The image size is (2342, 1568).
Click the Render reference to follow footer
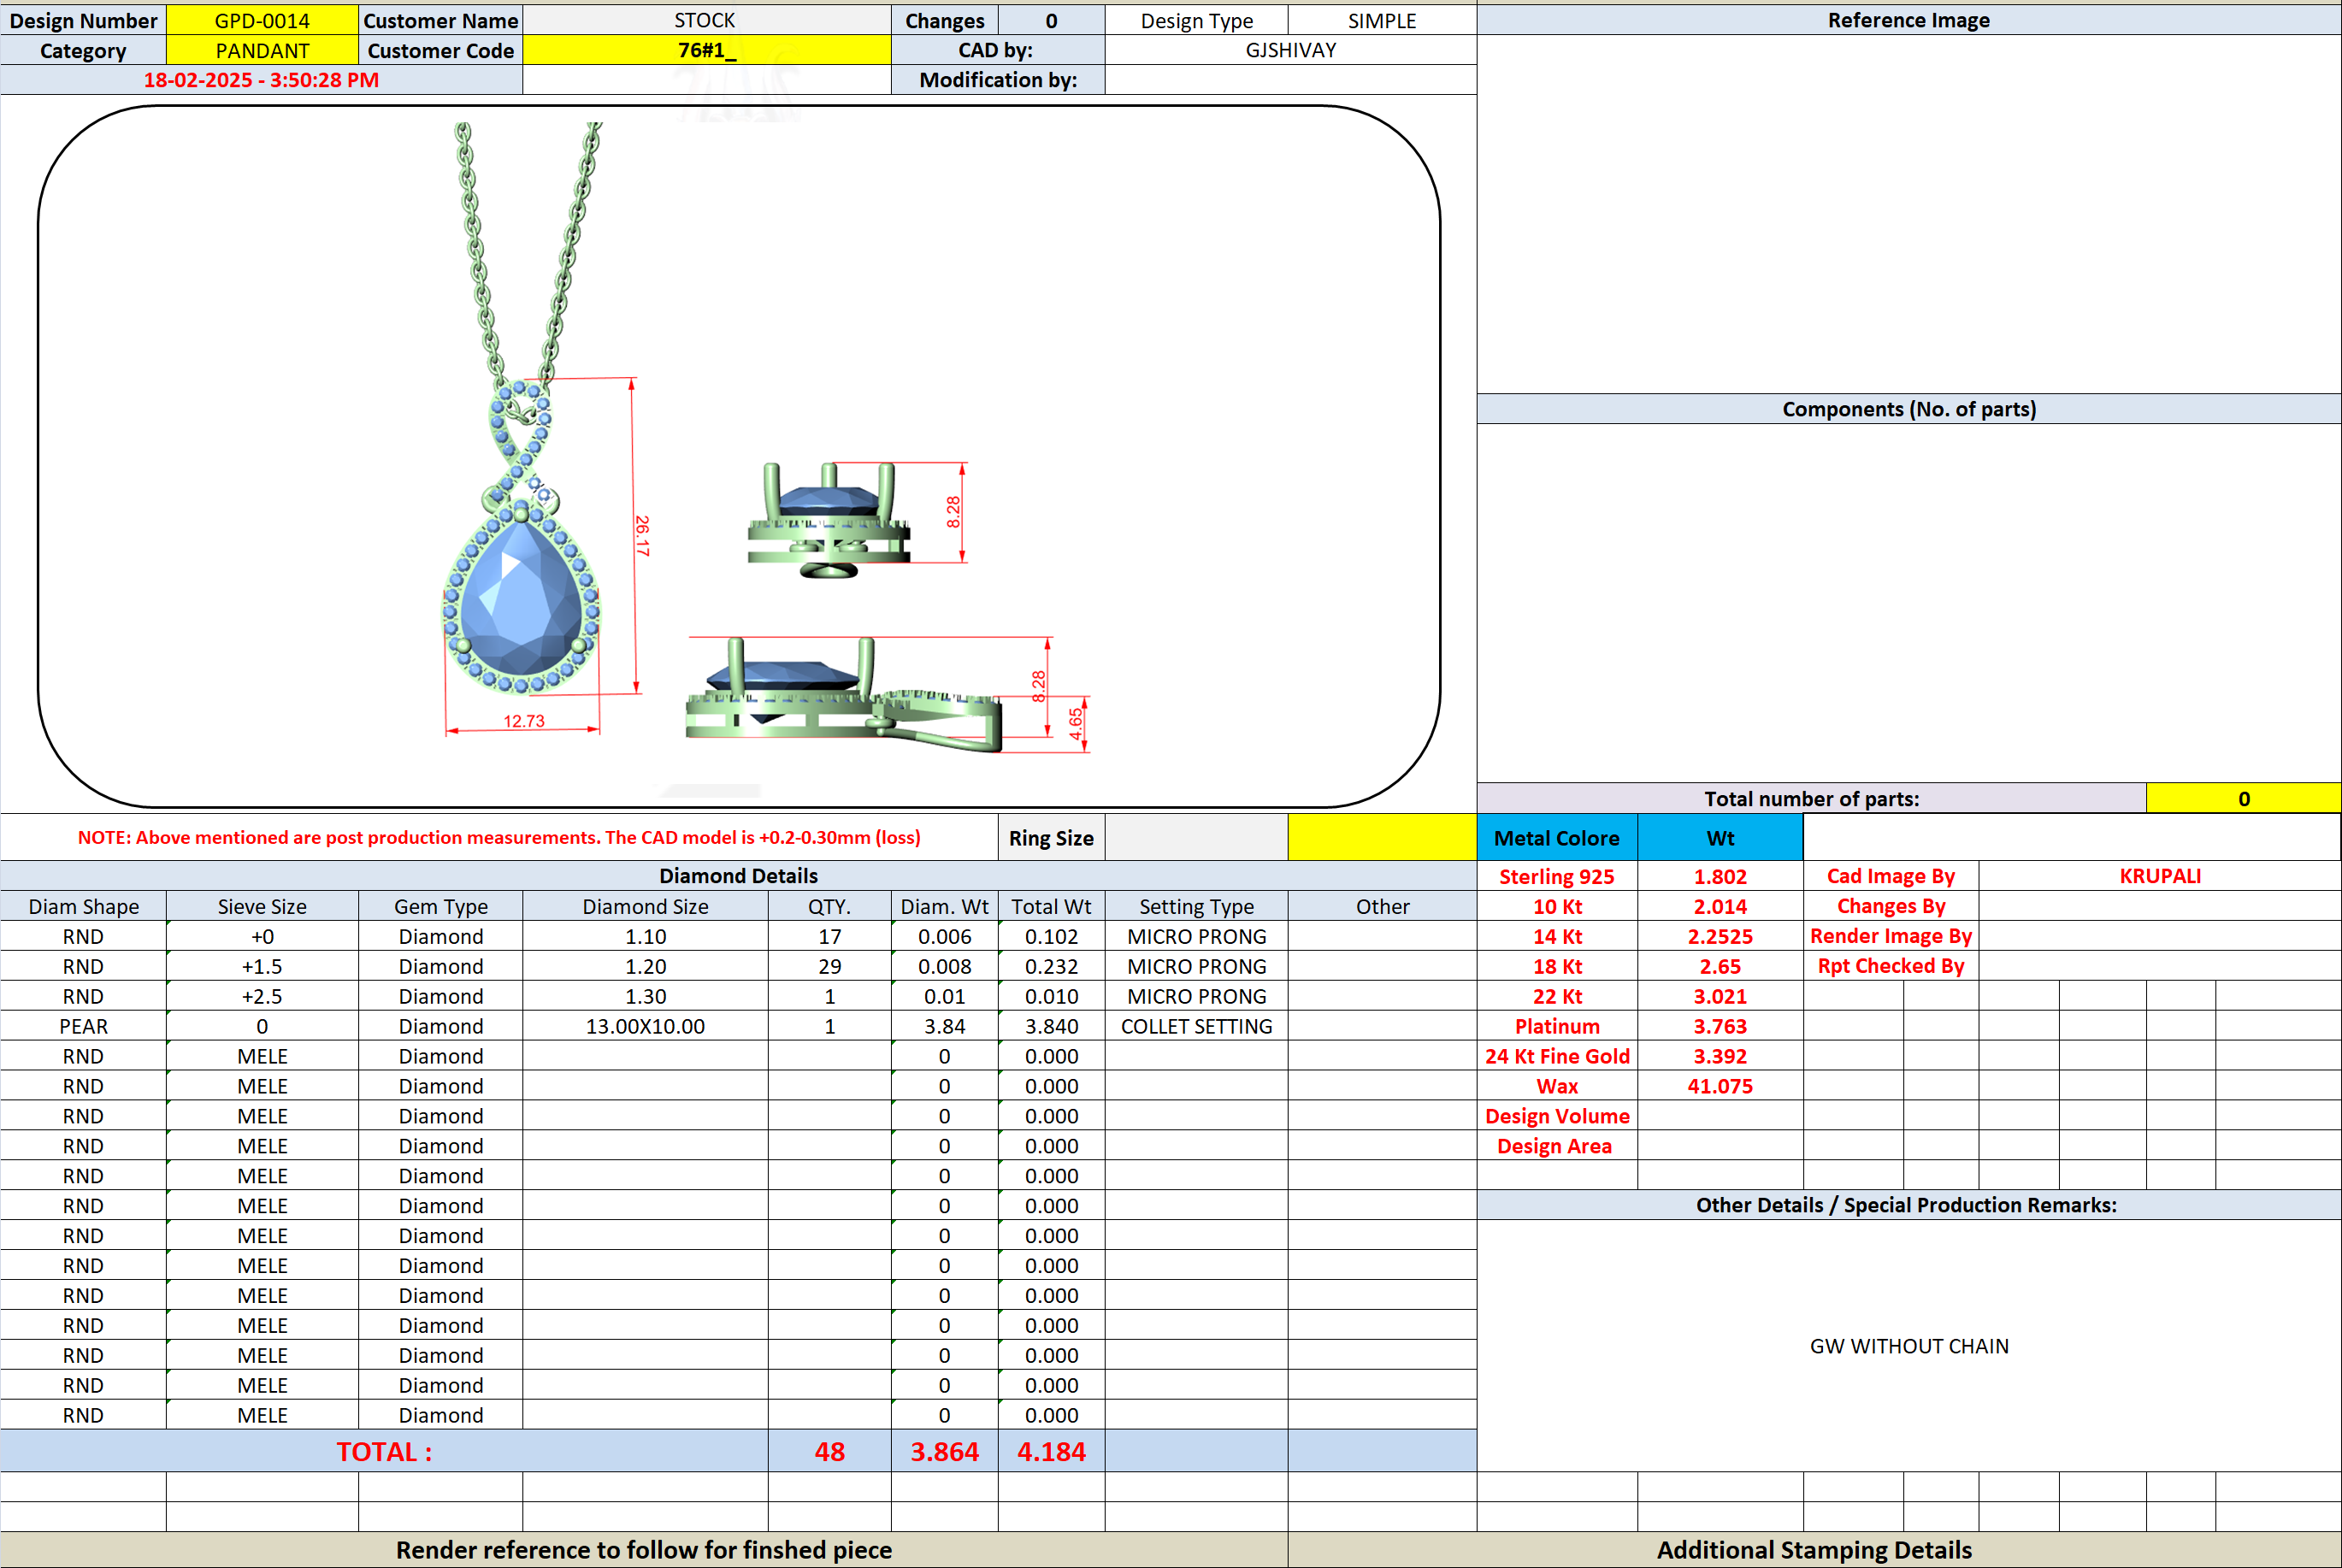tap(644, 1550)
